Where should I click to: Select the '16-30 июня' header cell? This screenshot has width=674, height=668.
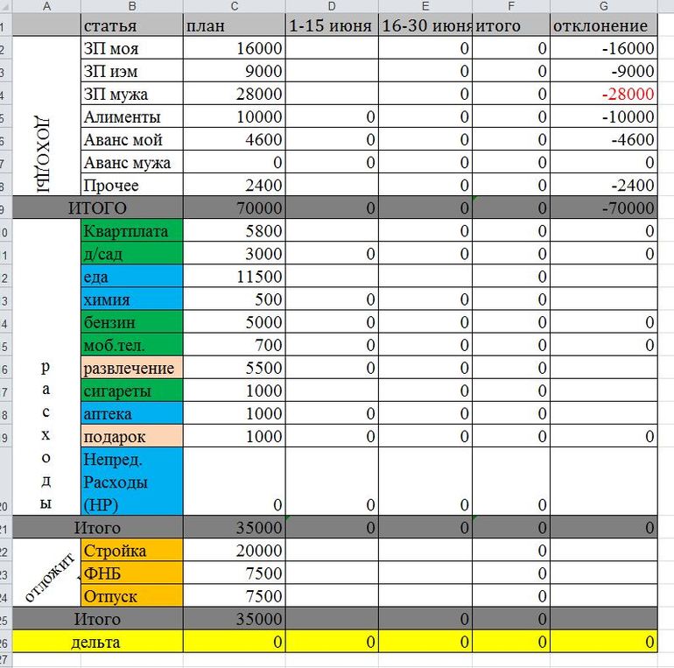(425, 26)
